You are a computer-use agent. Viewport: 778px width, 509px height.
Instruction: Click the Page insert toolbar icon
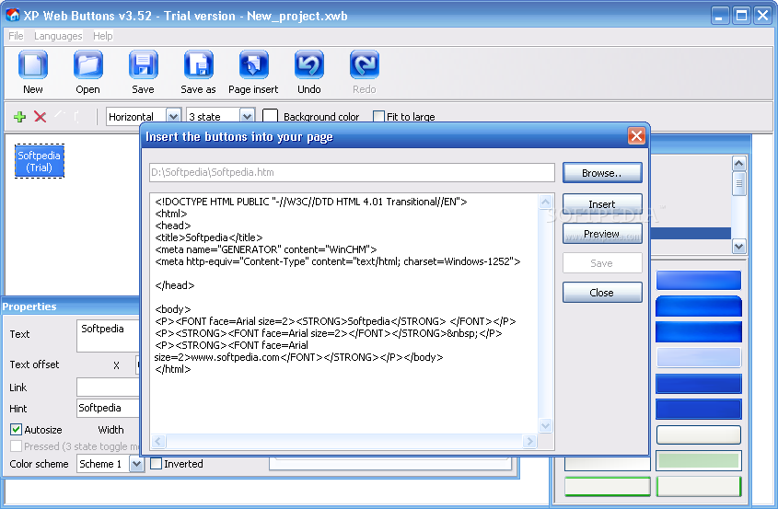(253, 65)
